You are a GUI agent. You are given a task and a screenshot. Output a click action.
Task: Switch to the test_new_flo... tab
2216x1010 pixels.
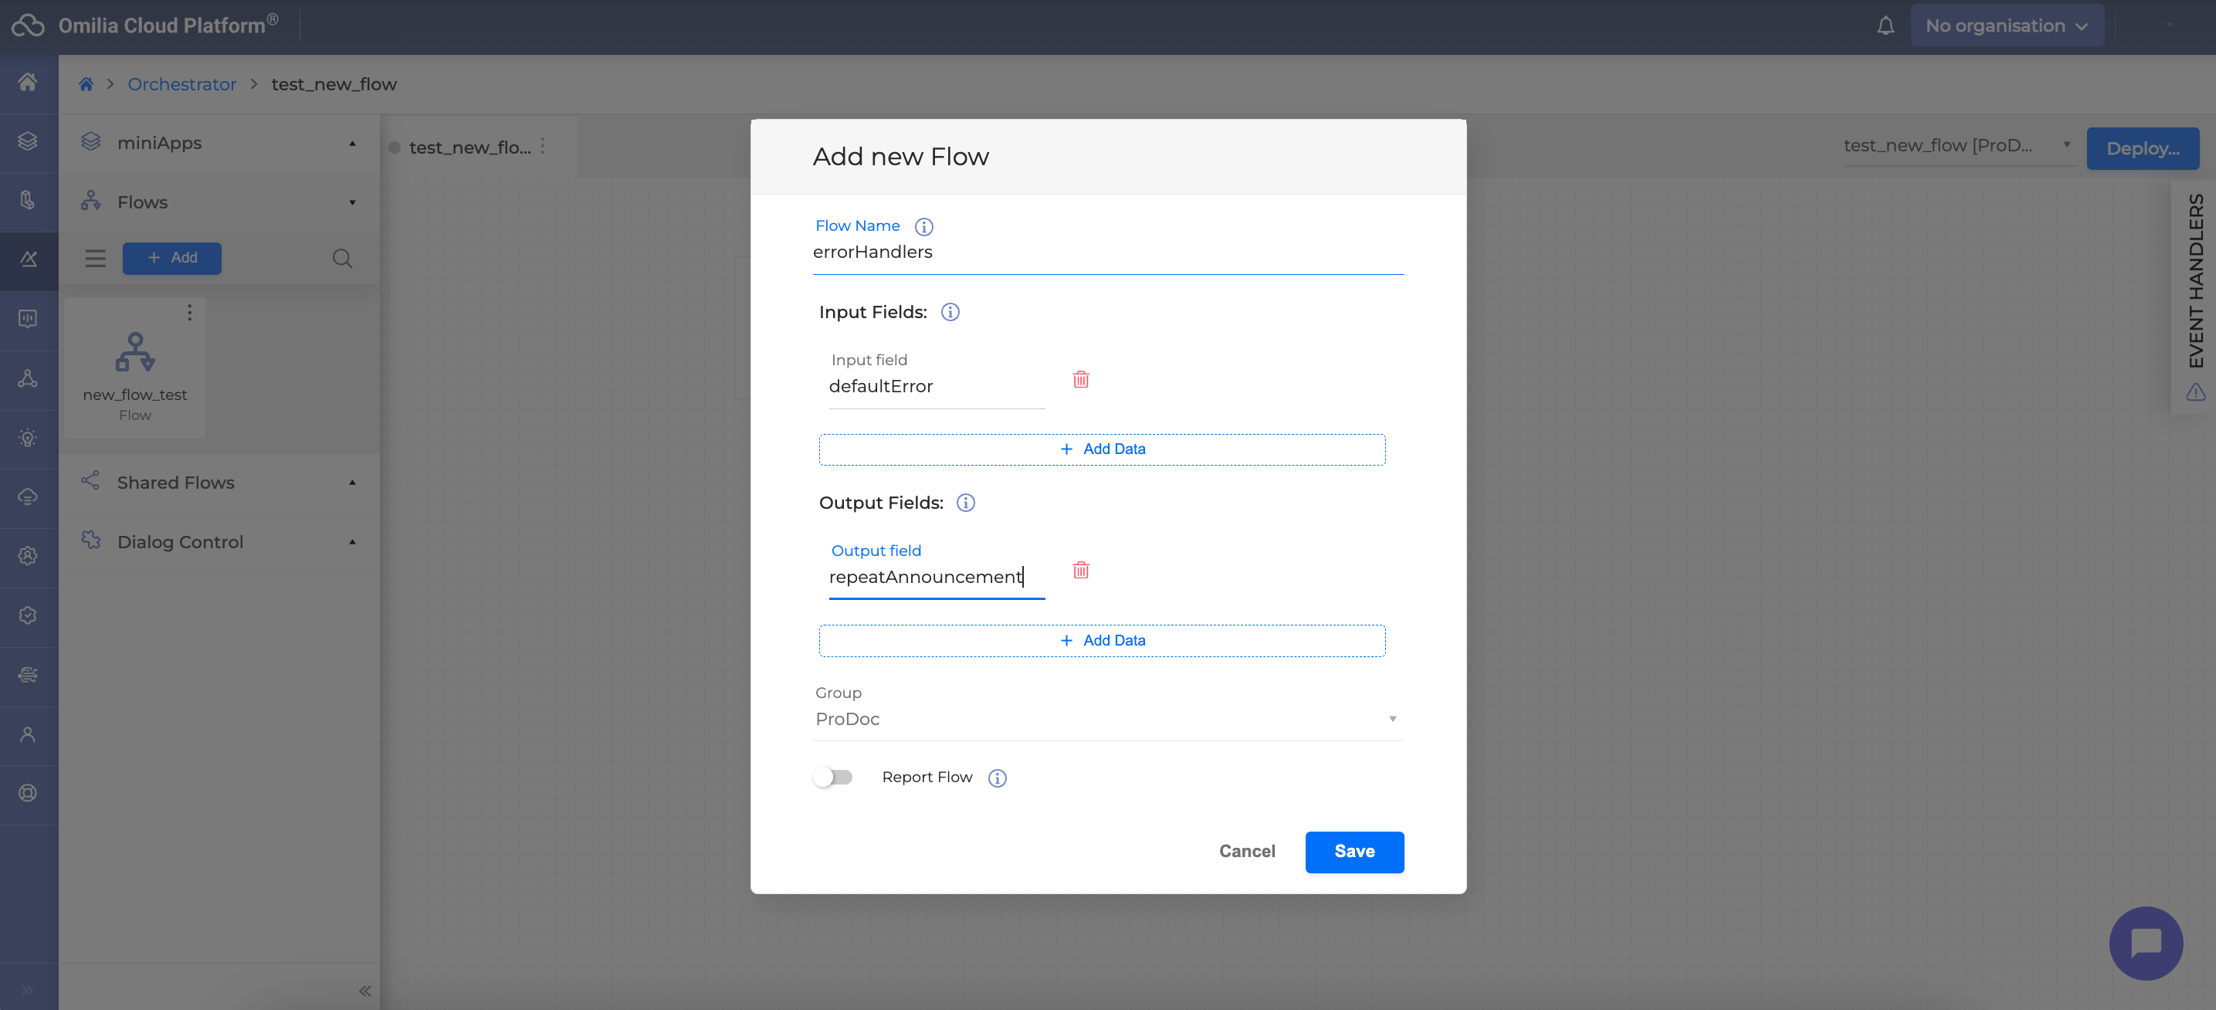point(469,147)
